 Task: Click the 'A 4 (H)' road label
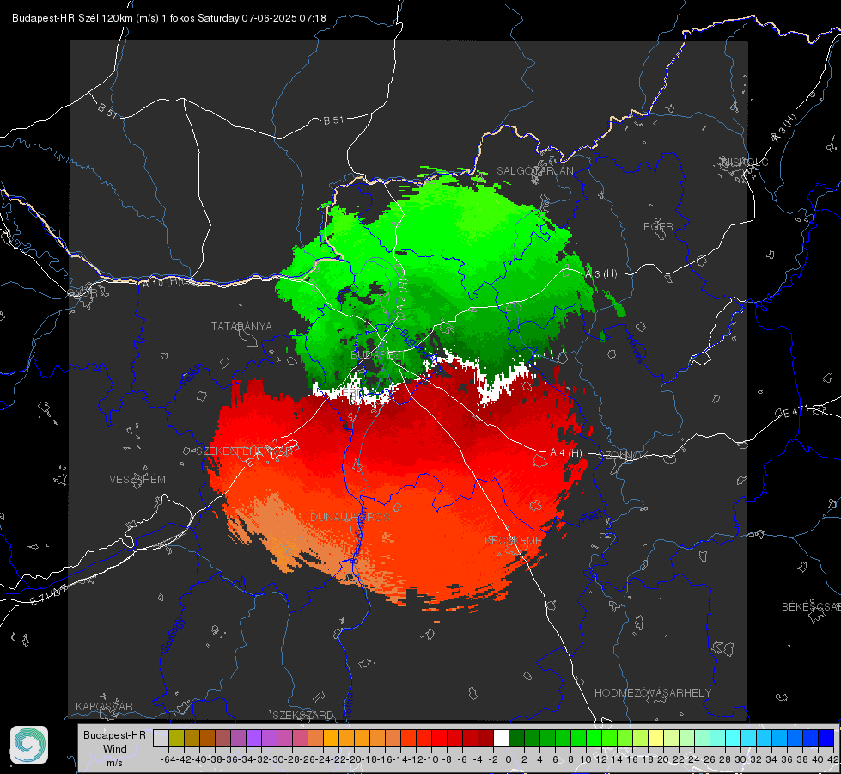click(566, 453)
